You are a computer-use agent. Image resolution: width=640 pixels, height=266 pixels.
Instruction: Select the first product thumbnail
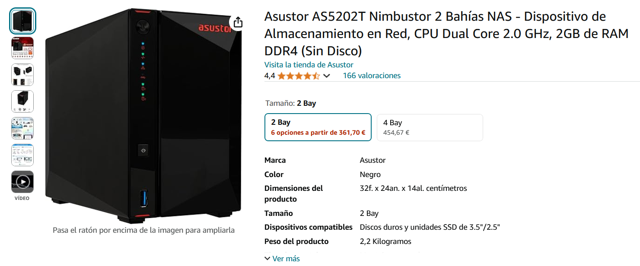click(22, 21)
